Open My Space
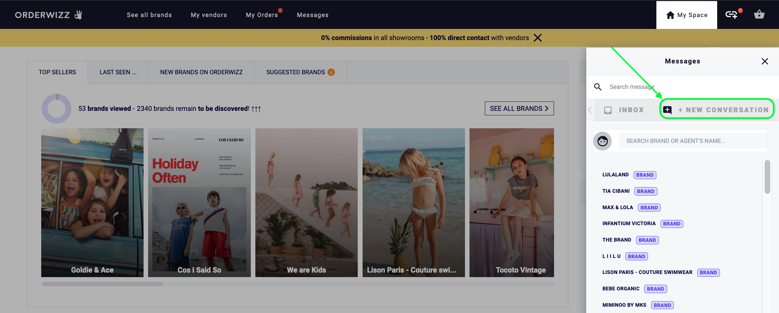The image size is (779, 313). click(687, 15)
